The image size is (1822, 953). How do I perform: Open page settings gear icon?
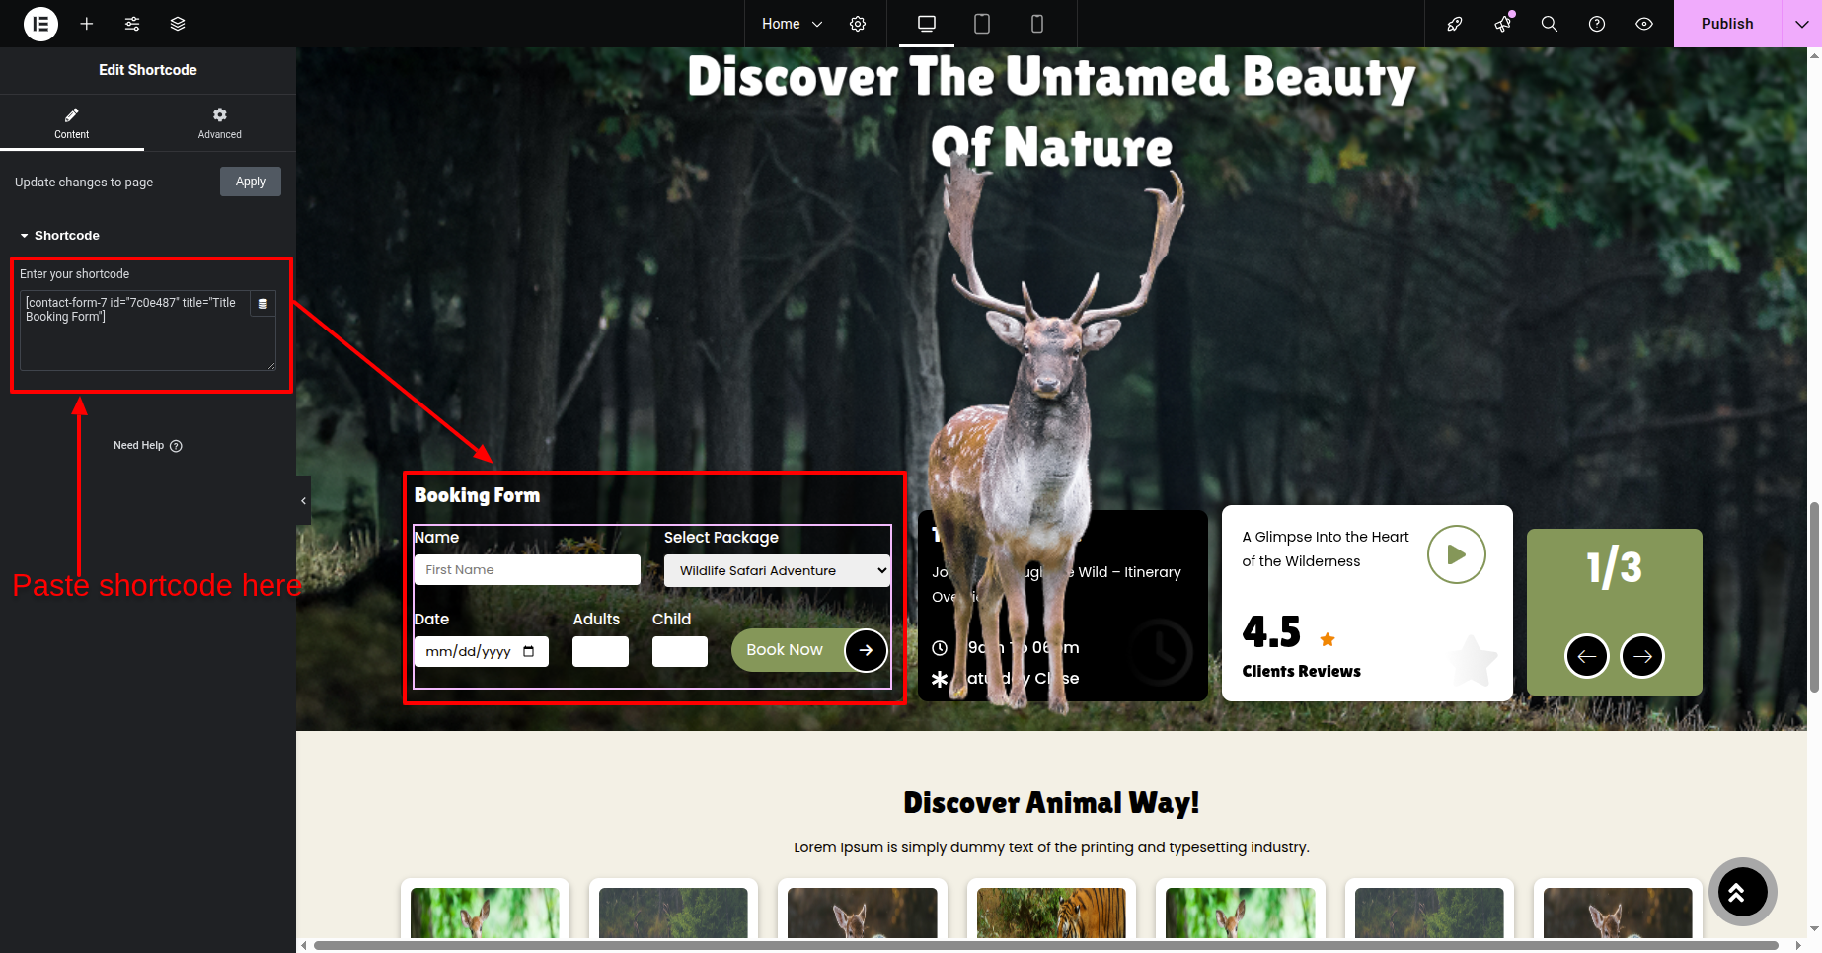tap(858, 24)
